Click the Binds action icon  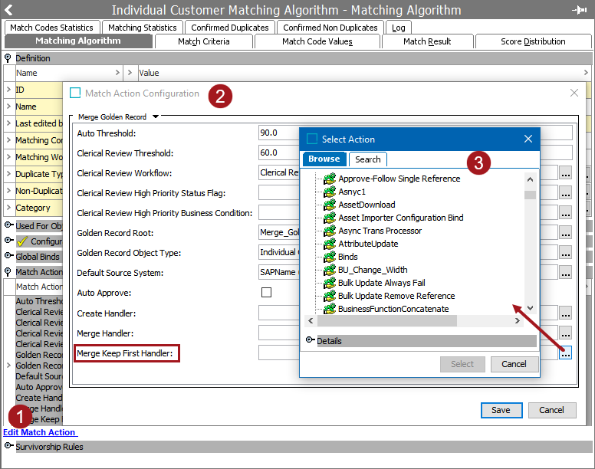tap(330, 257)
